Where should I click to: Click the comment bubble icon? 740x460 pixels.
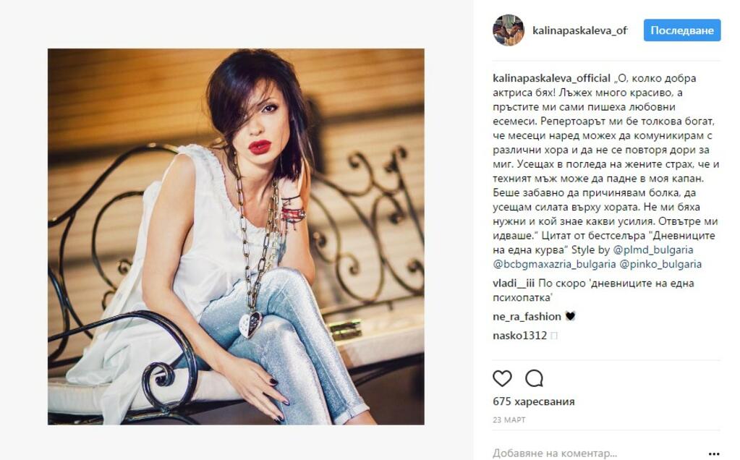pos(535,378)
